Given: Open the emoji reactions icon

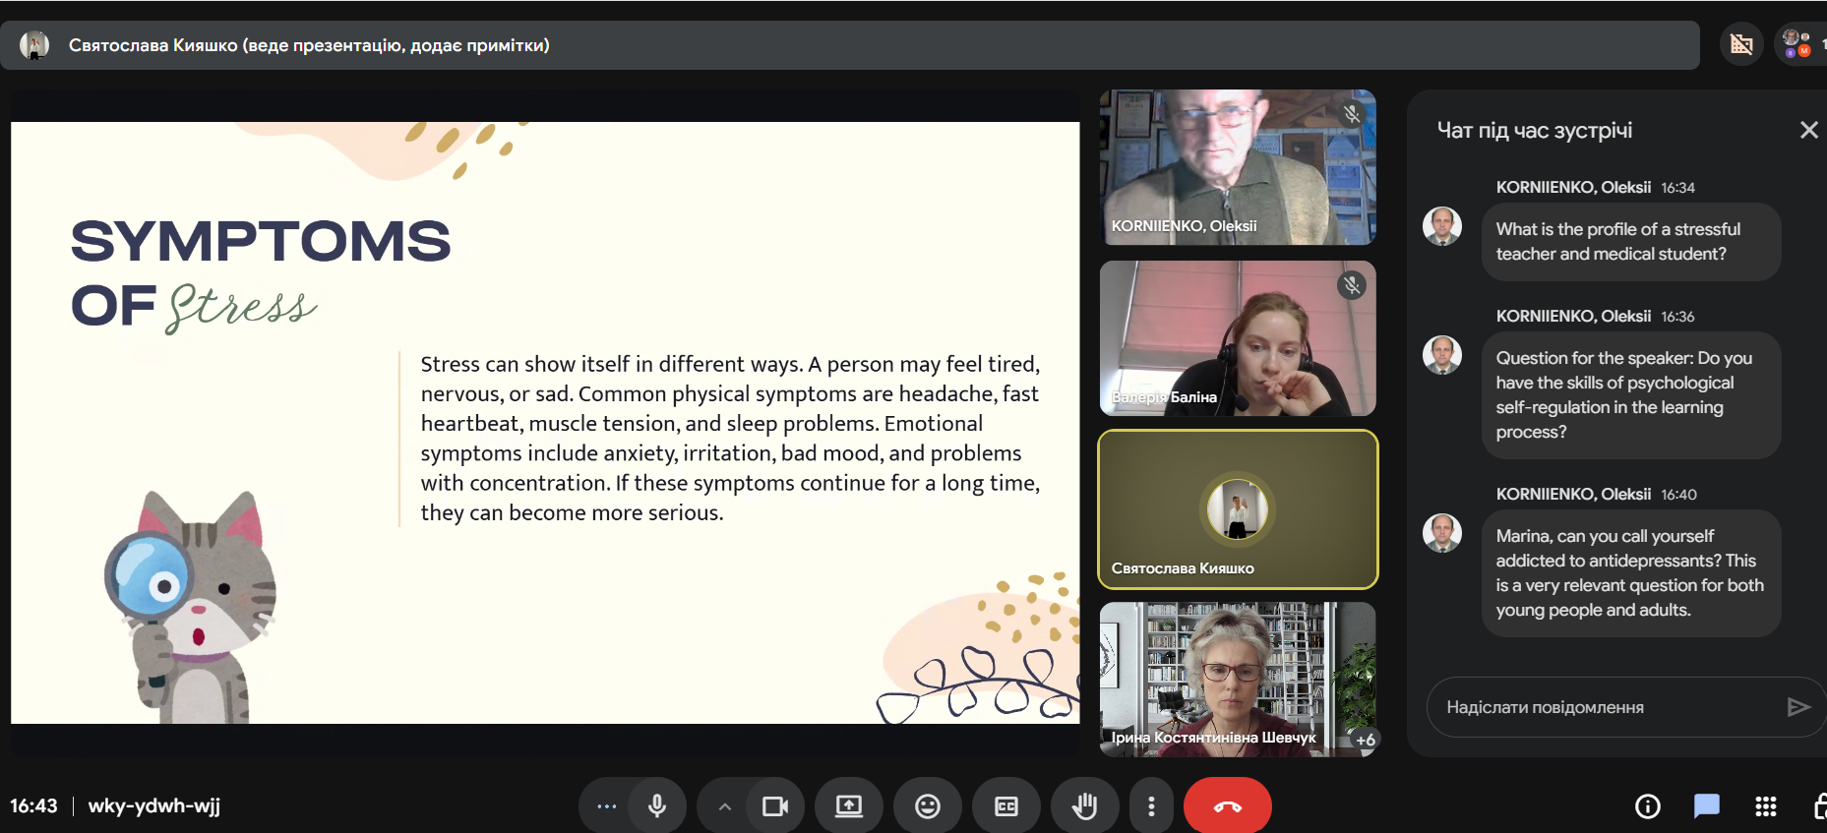Looking at the screenshot, I should [x=927, y=806].
